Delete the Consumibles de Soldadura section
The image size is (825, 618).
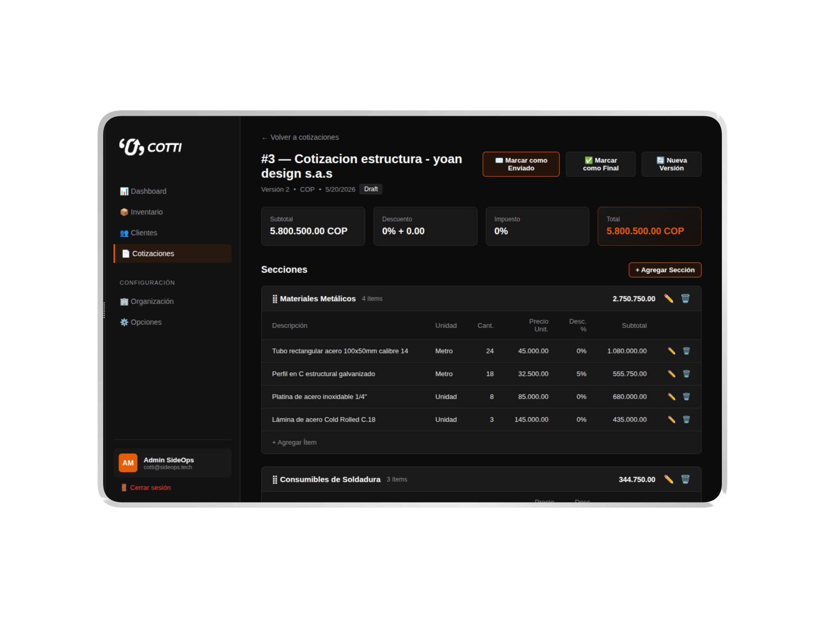tap(685, 479)
